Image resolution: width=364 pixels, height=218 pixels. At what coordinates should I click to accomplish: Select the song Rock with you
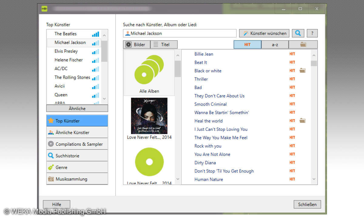208,146
